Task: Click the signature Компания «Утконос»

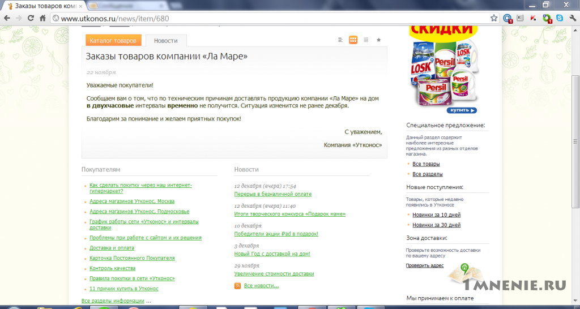Action: click(x=353, y=145)
